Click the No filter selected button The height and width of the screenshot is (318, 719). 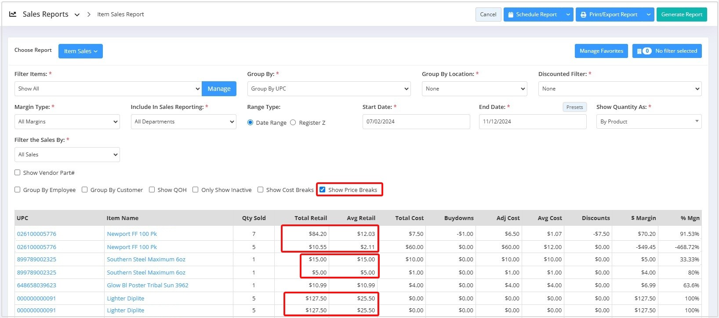(667, 51)
